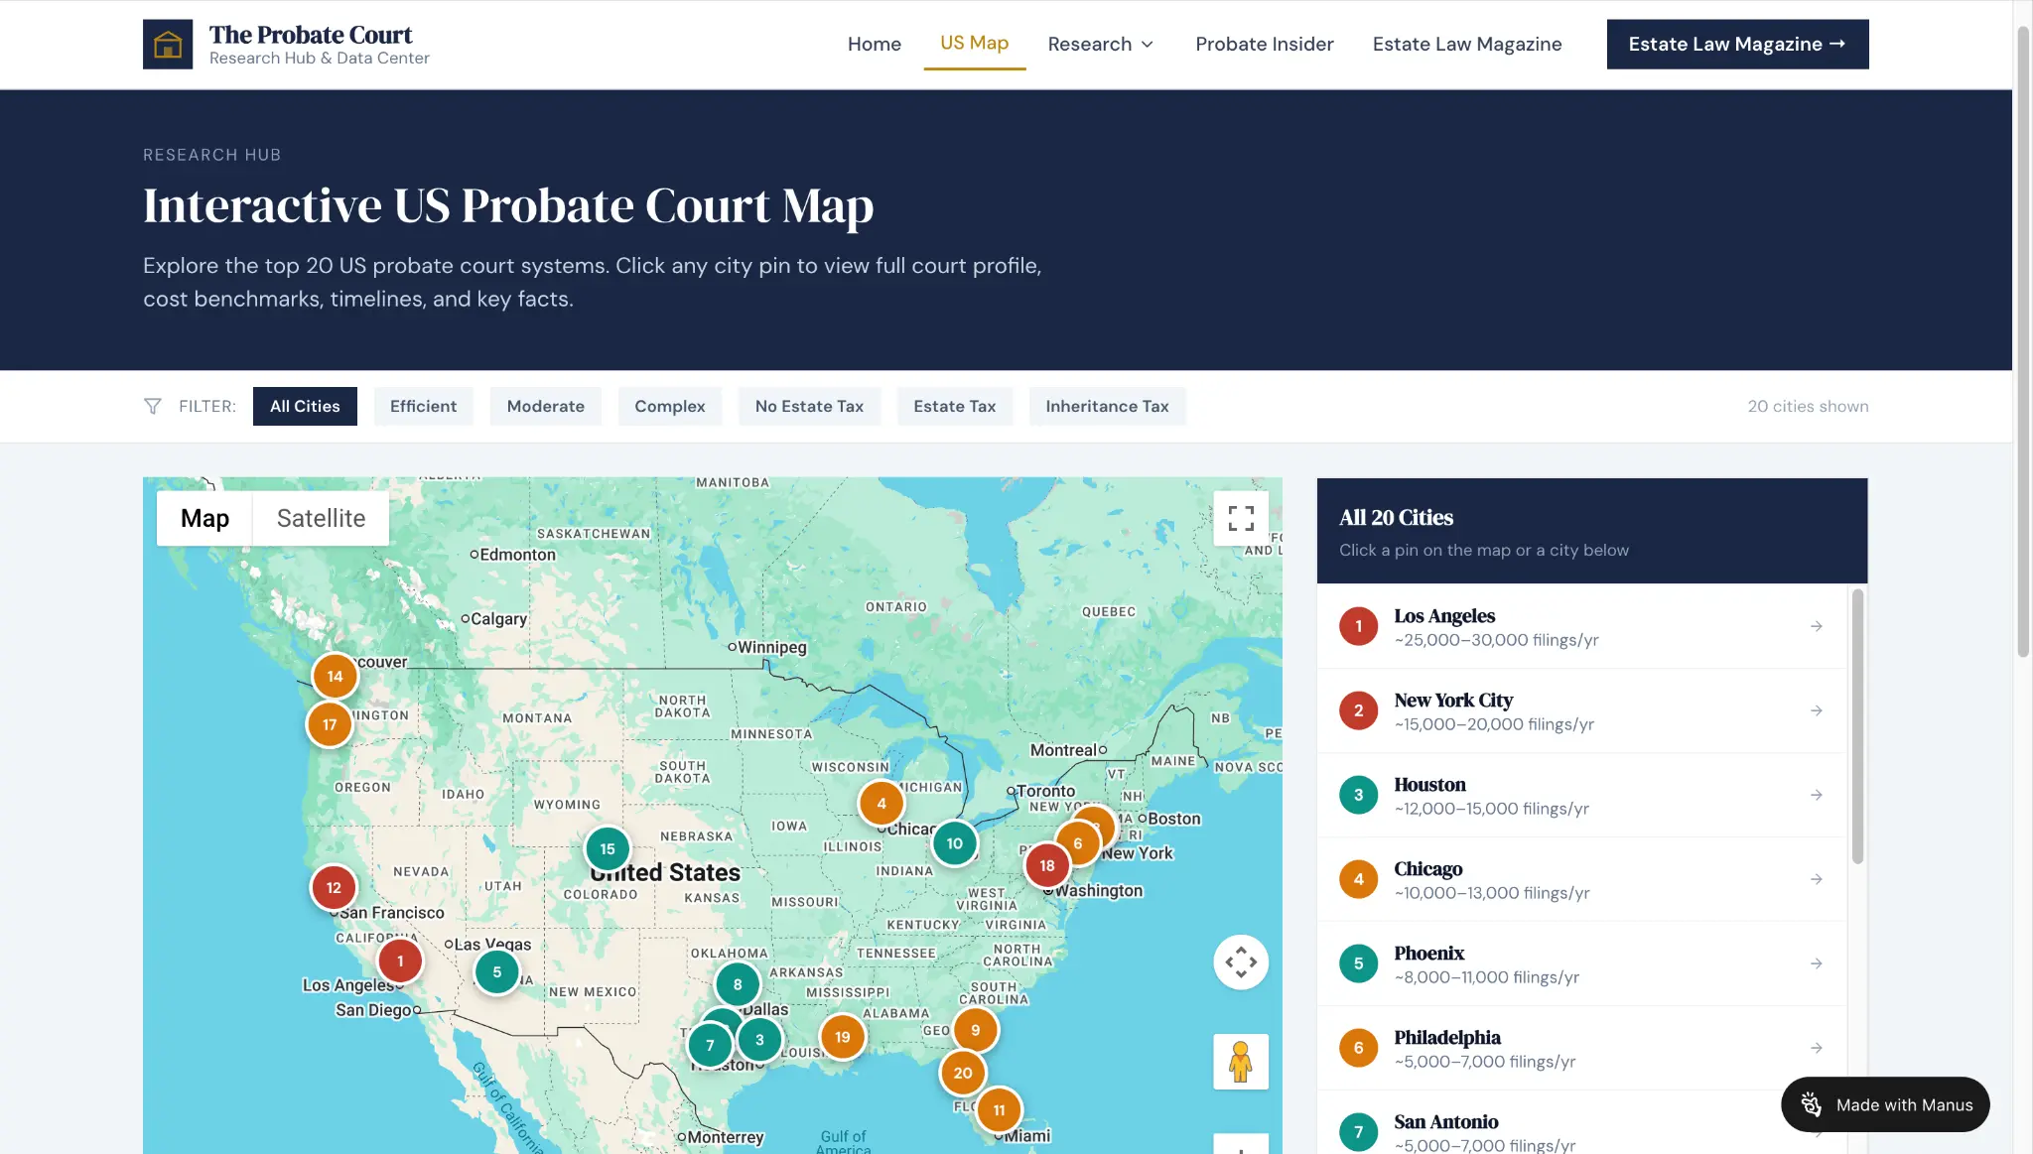This screenshot has height=1154, width=2033.
Task: Click map pin 10 near Indiana
Action: (x=954, y=843)
